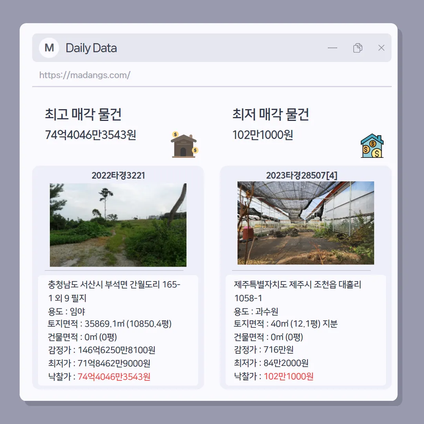The width and height of the screenshot is (424, 424).
Task: Click the 최저 매각 물건 heading
Action: [x=270, y=114]
